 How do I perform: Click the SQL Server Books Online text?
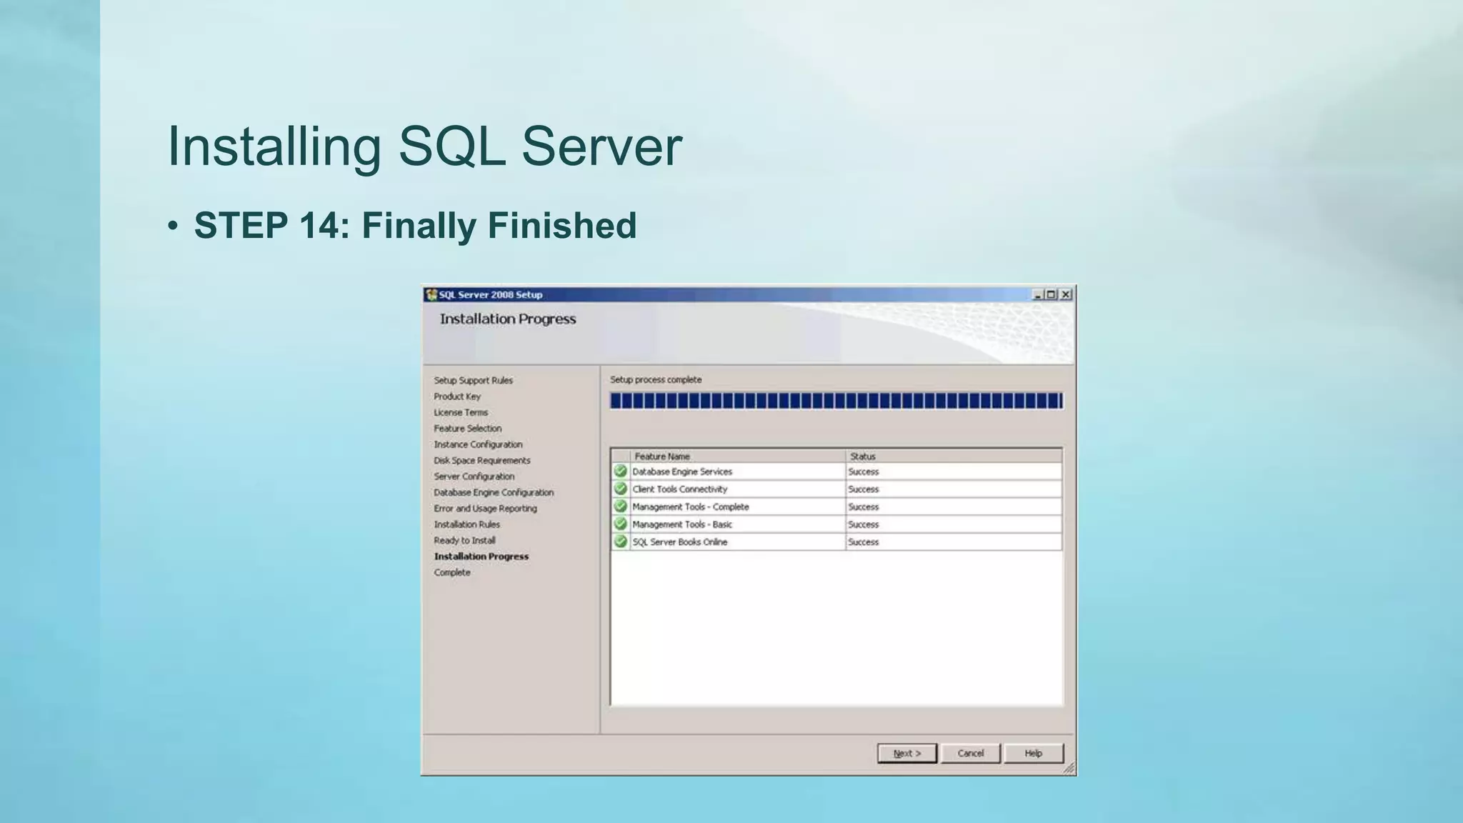680,542
